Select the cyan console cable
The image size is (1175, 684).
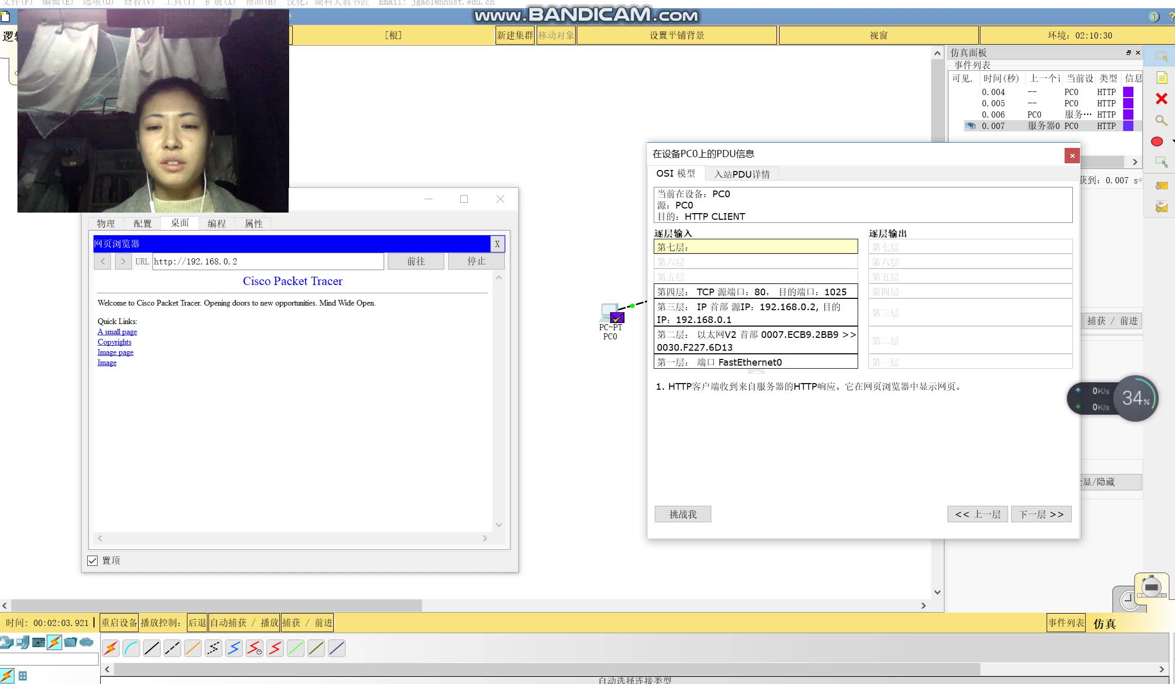131,649
